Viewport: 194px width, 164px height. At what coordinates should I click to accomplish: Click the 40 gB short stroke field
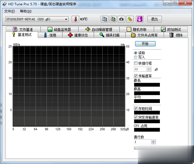coord(140,69)
